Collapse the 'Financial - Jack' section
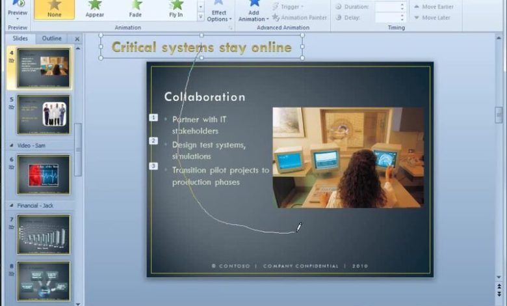 10,206
